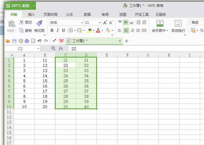Expand the 粘贴 paste dropdown arrow

tap(16, 30)
